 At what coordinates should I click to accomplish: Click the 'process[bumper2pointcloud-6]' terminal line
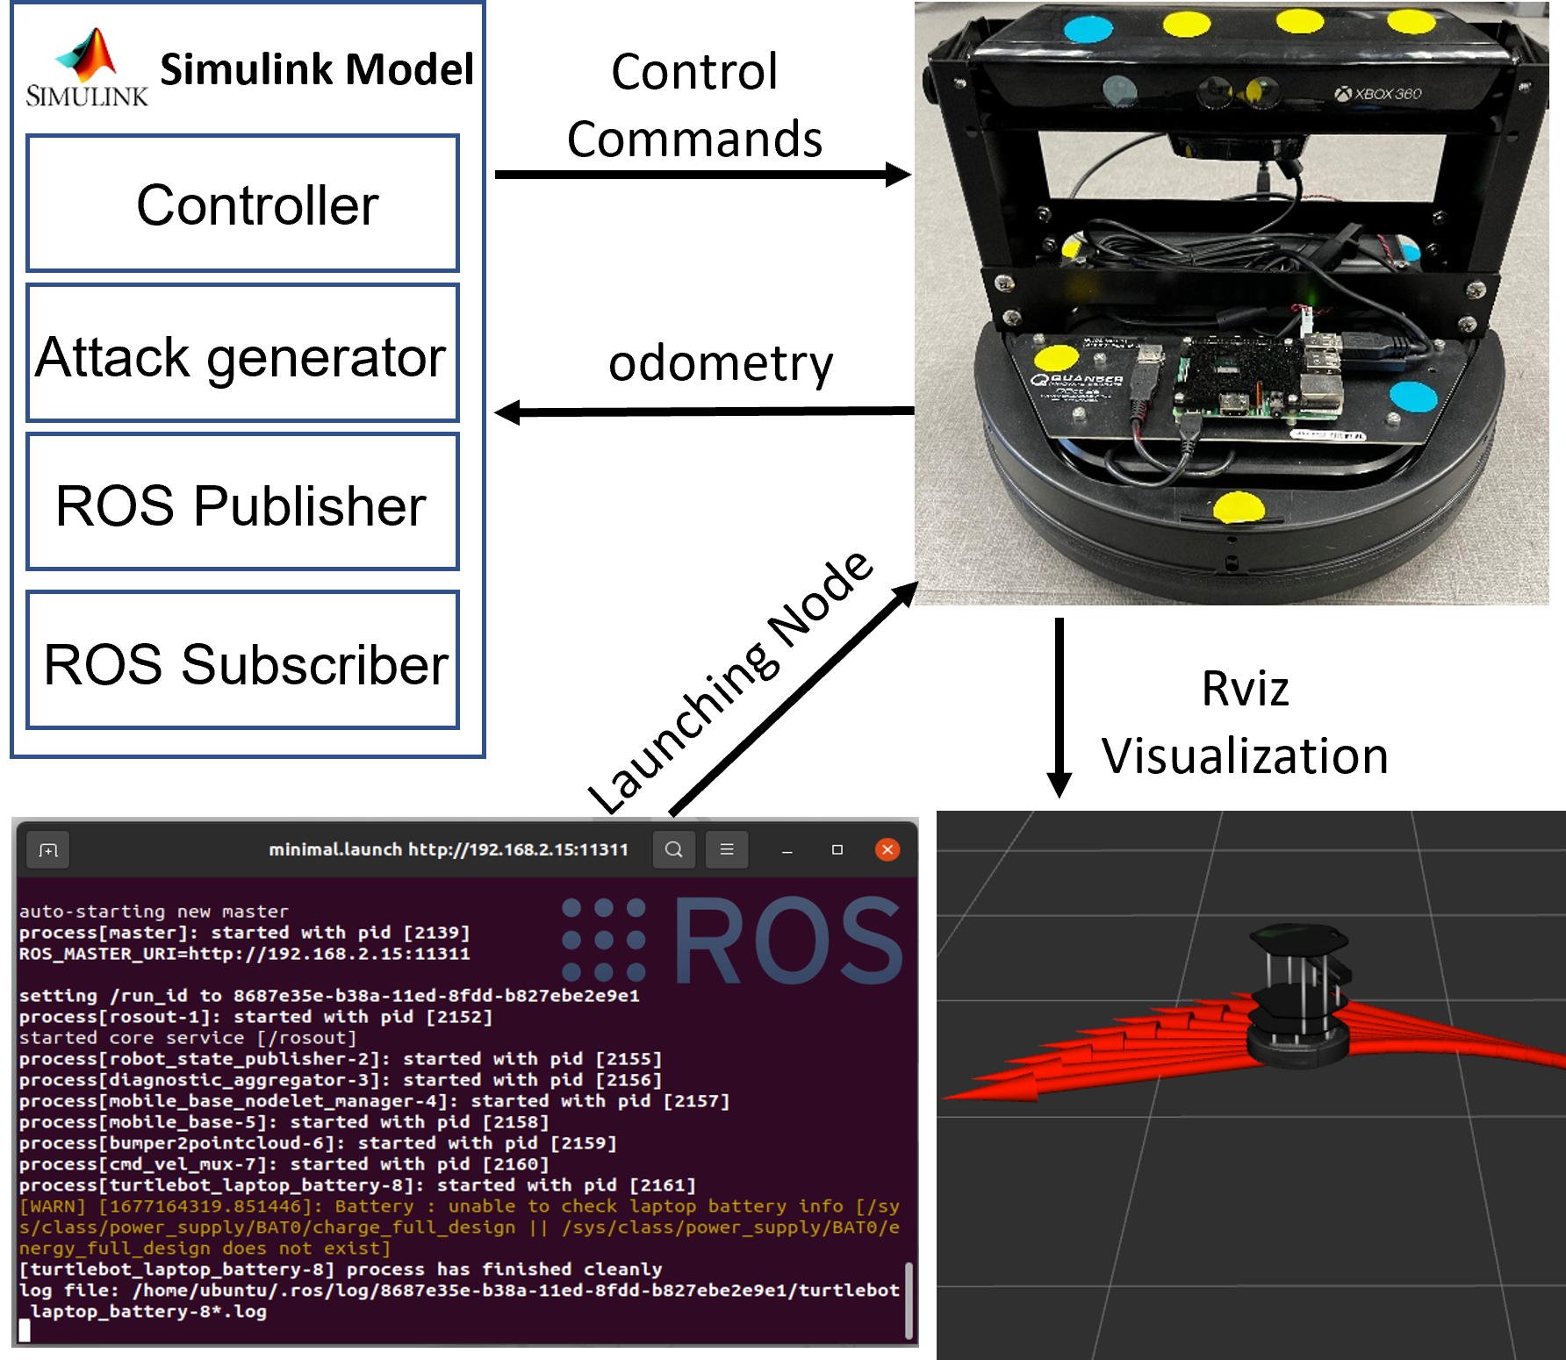tap(318, 1143)
